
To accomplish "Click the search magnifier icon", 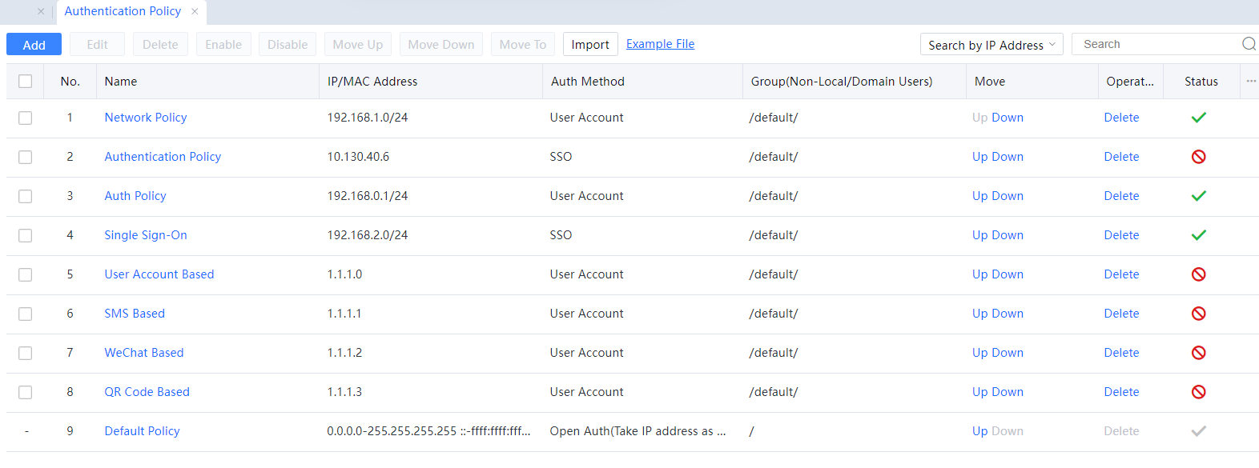I will click(x=1248, y=44).
